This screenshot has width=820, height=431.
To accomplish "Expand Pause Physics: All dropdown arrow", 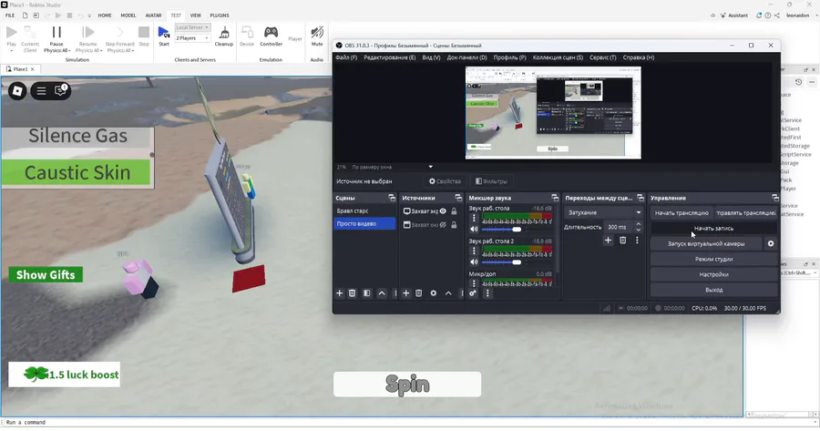I will tap(69, 51).
